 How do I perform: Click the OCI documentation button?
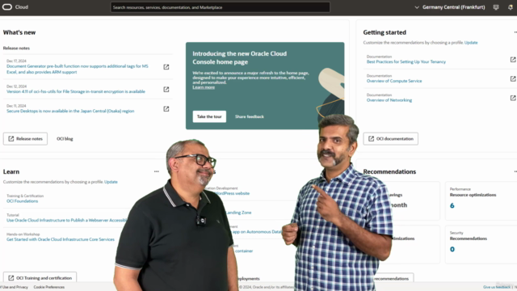coord(391,138)
